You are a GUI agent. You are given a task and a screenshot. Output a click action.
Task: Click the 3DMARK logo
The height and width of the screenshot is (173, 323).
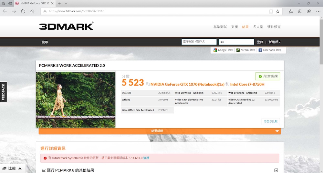point(66,26)
